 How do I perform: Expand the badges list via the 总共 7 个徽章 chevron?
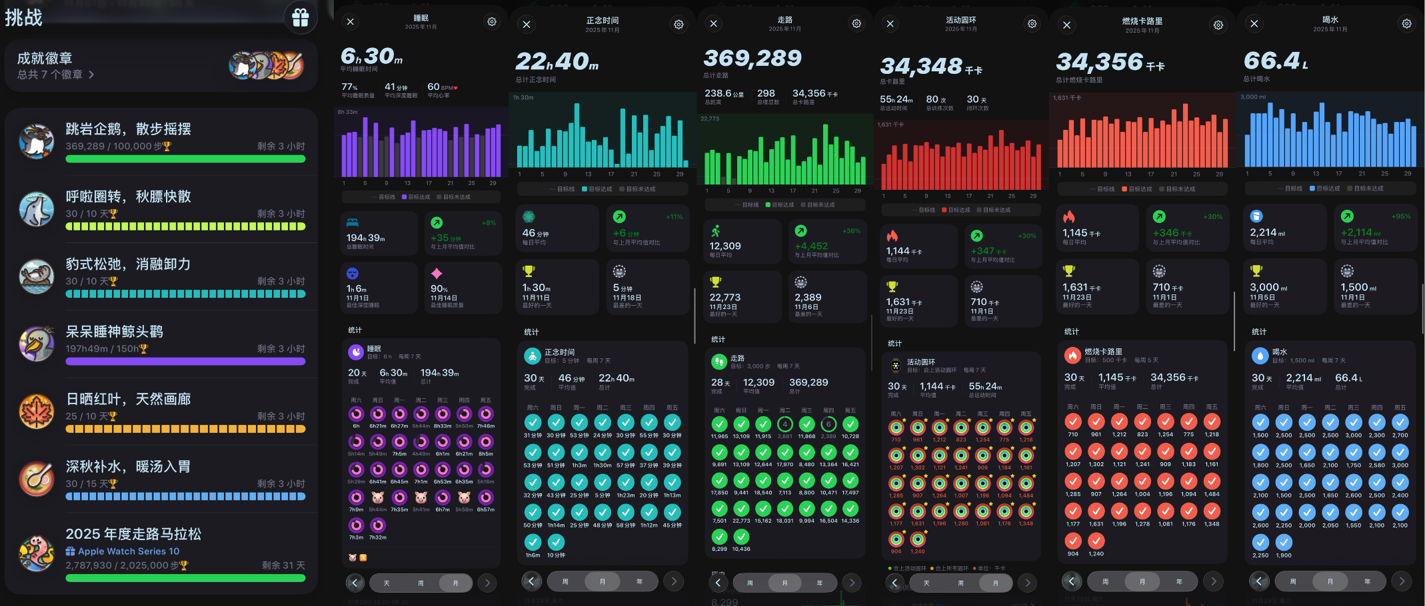pos(92,75)
